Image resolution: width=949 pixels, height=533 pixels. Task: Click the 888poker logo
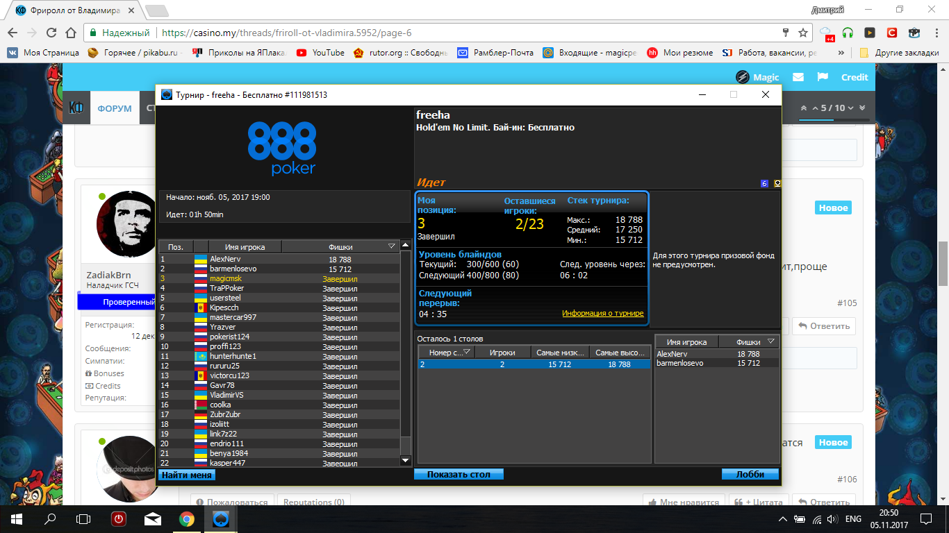[281, 148]
